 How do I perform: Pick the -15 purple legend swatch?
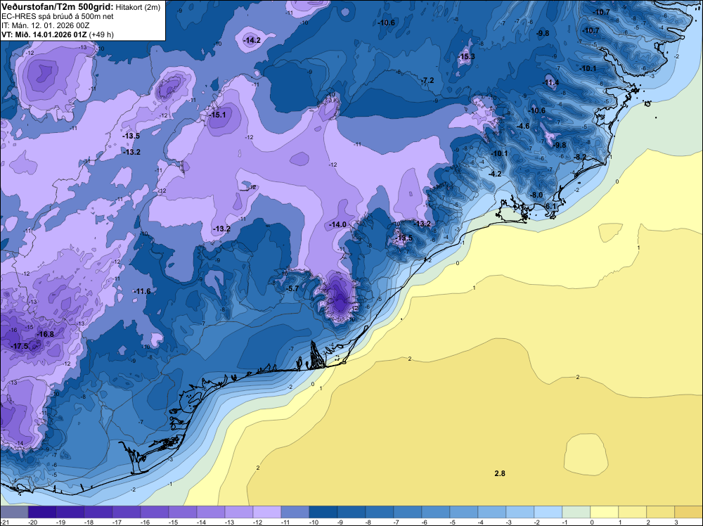click(183, 512)
